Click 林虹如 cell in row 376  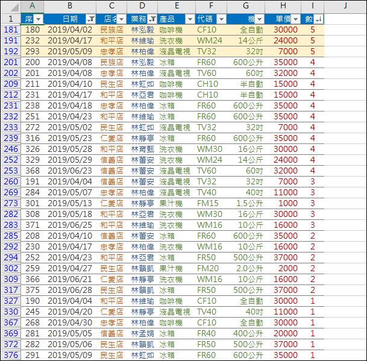142,355
